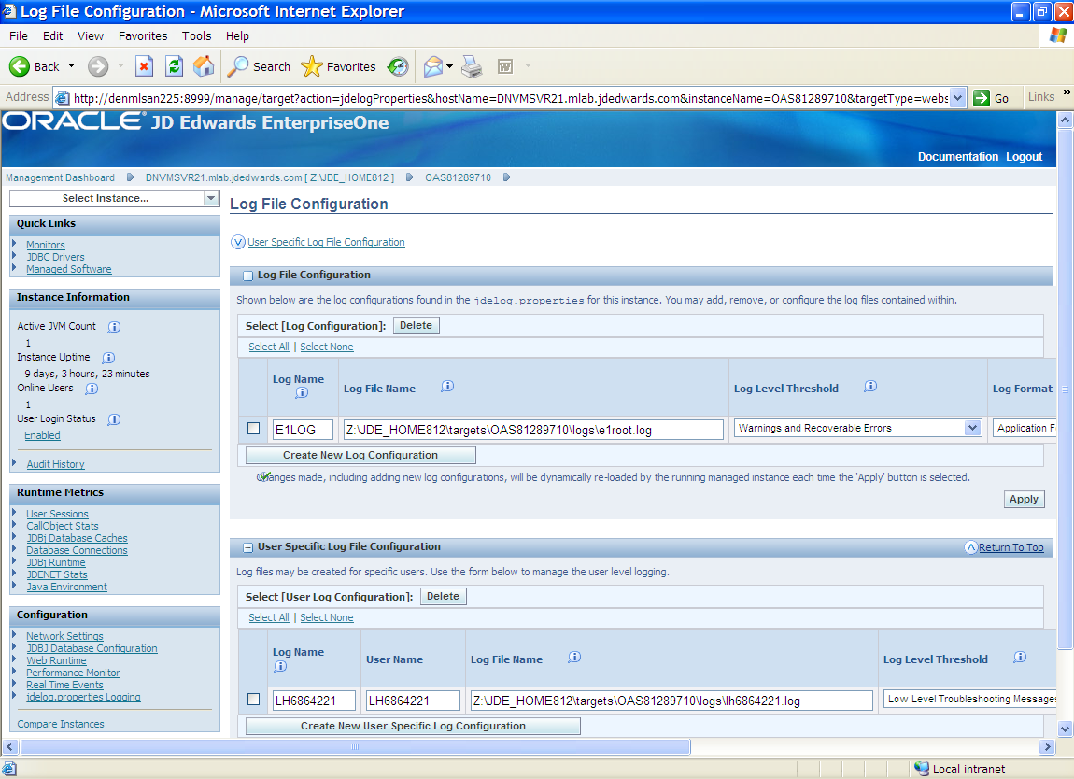Expand the Links toolbar chevron
1074x779 pixels.
pyautogui.click(x=1067, y=92)
